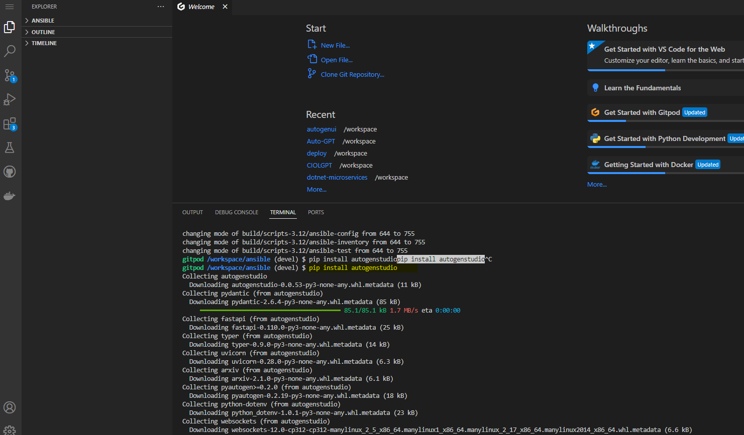
Task: Close the Welcome tab
Action: (225, 7)
